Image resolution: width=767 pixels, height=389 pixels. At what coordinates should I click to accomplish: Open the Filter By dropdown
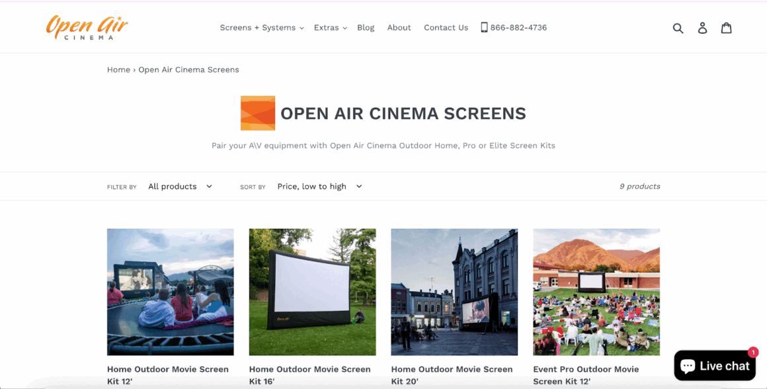(180, 187)
